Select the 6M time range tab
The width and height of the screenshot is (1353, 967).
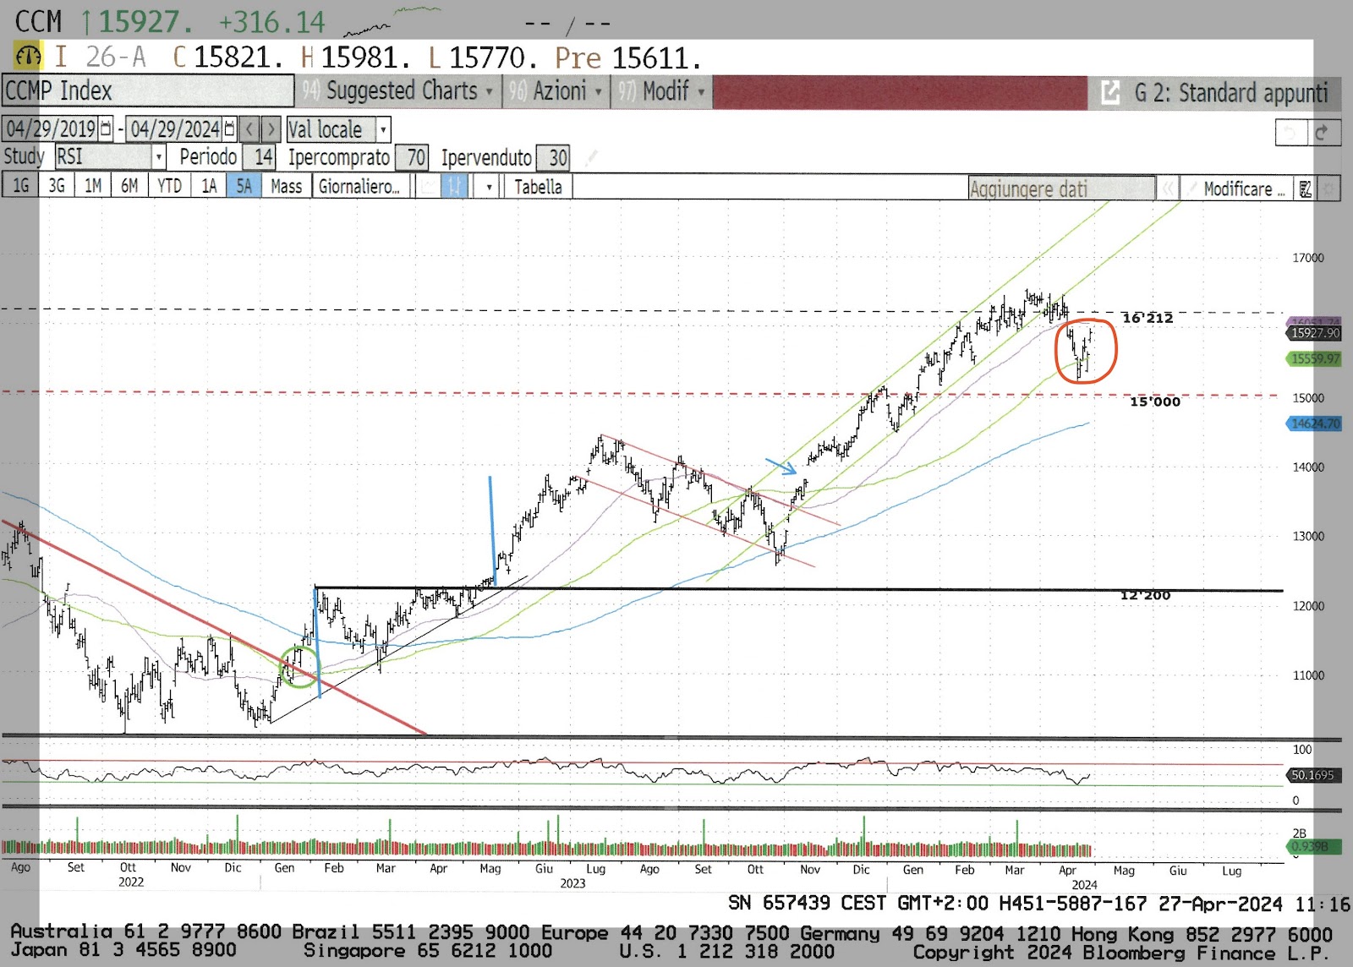(x=129, y=186)
